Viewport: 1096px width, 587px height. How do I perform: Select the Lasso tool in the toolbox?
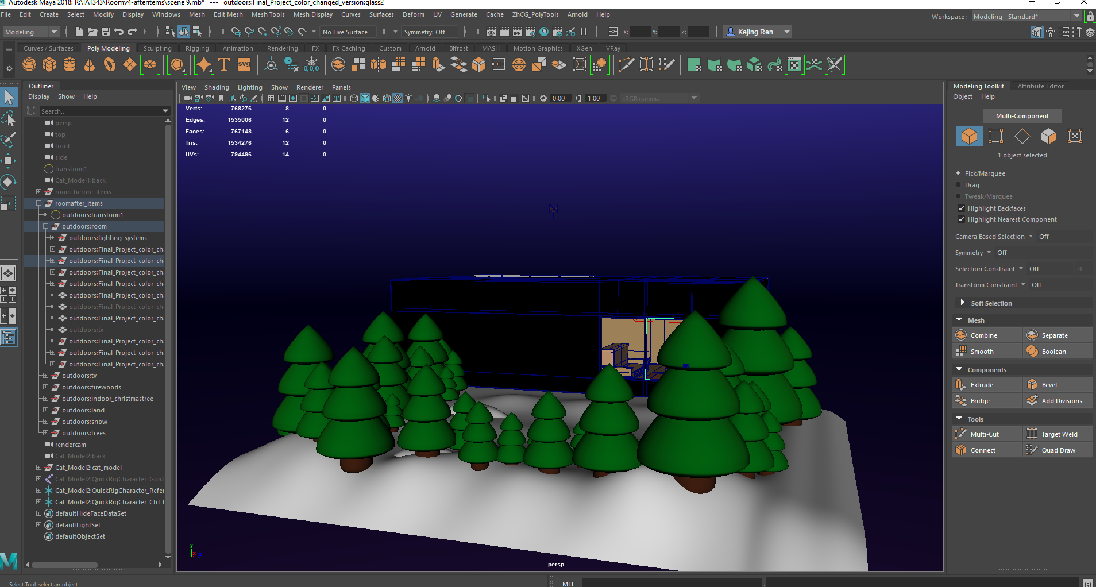9,119
